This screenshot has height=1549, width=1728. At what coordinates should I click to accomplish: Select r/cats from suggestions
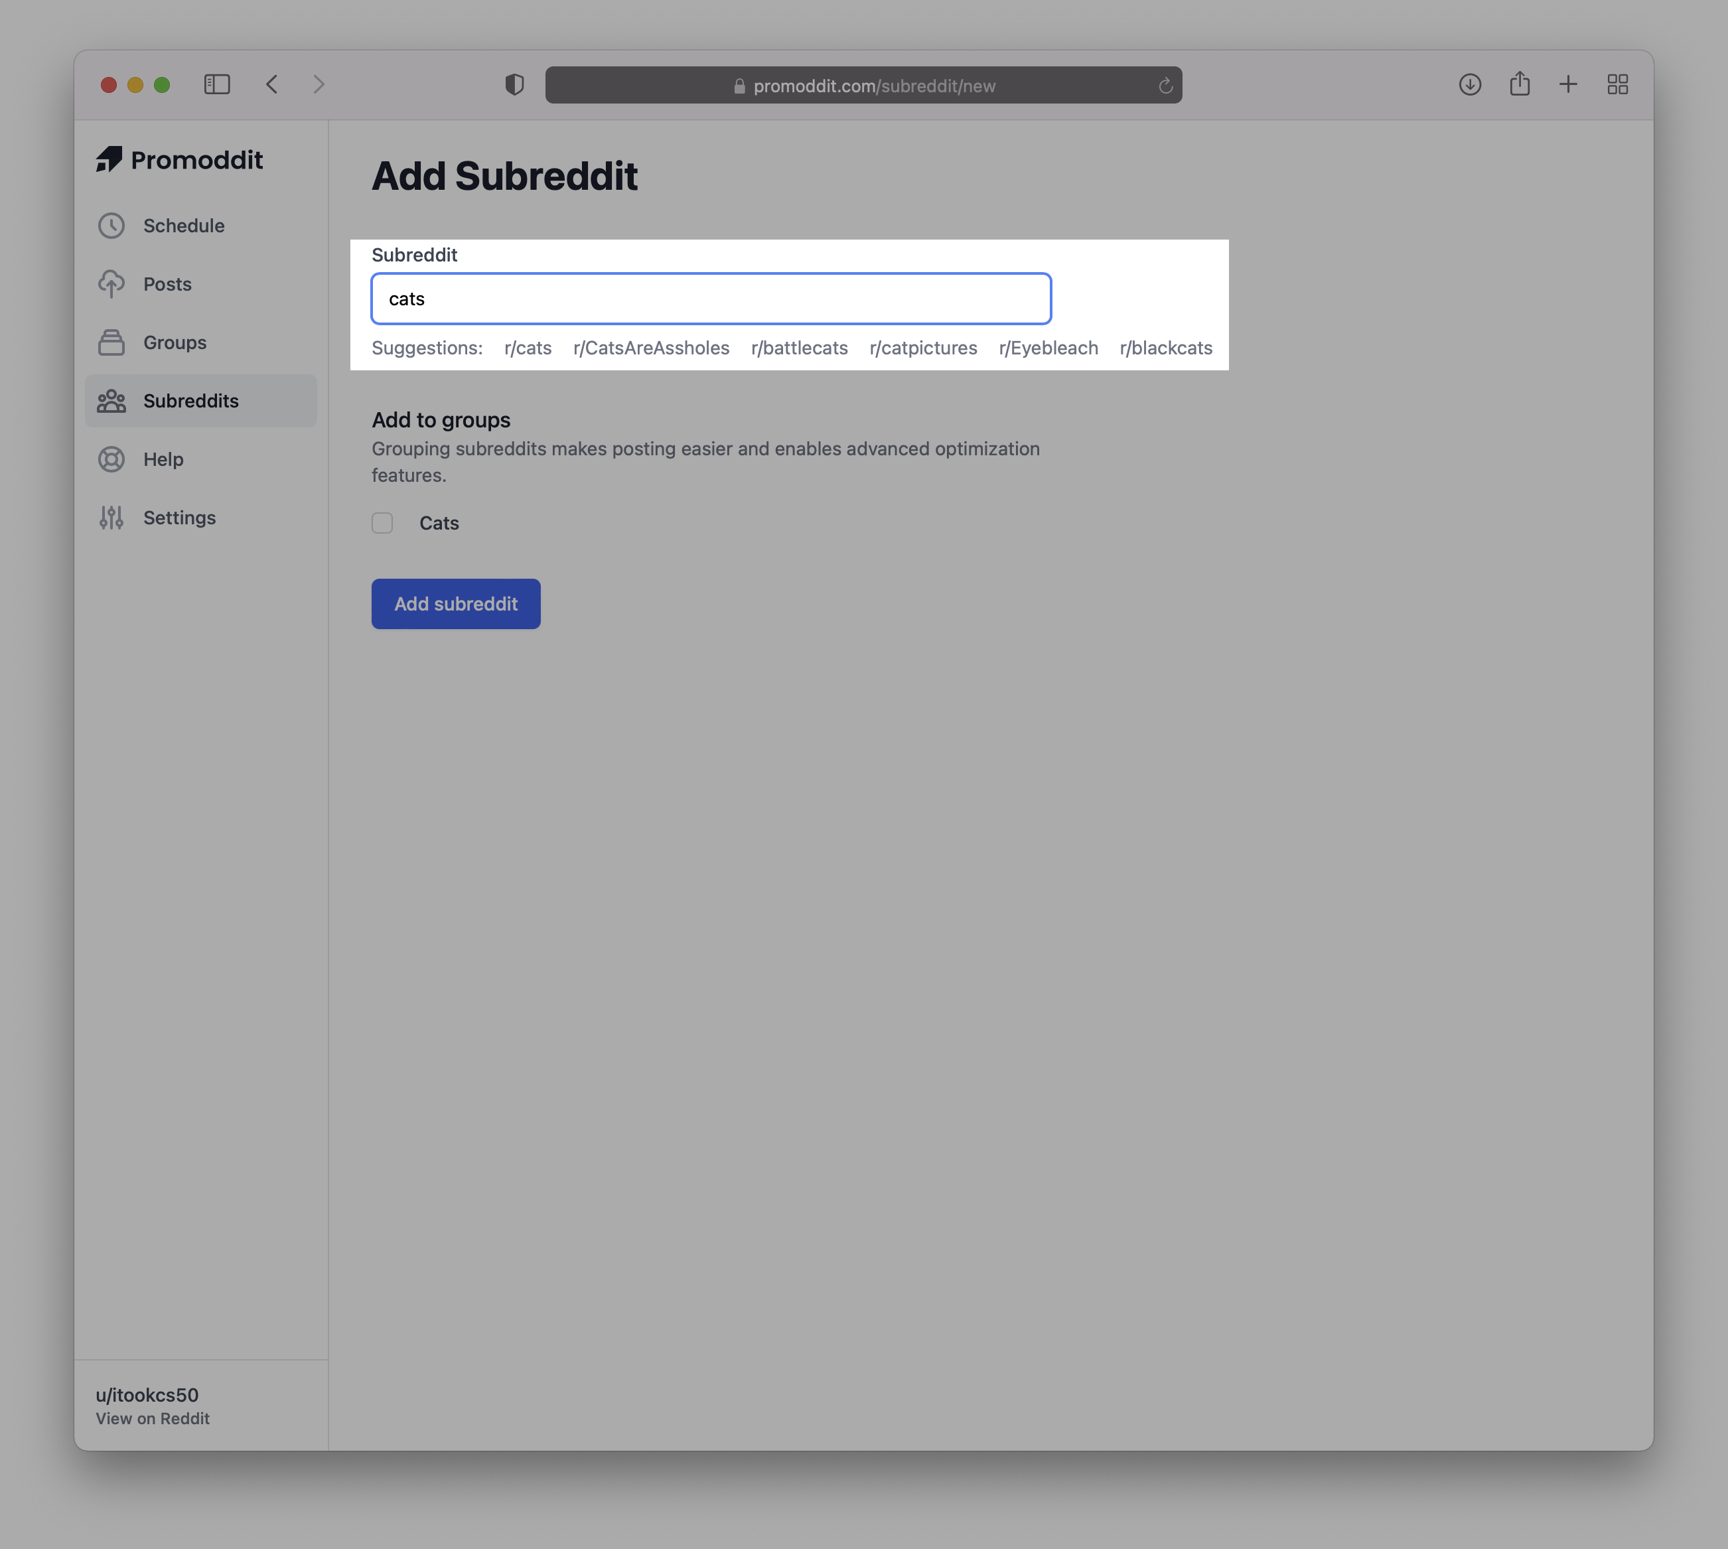pos(526,347)
